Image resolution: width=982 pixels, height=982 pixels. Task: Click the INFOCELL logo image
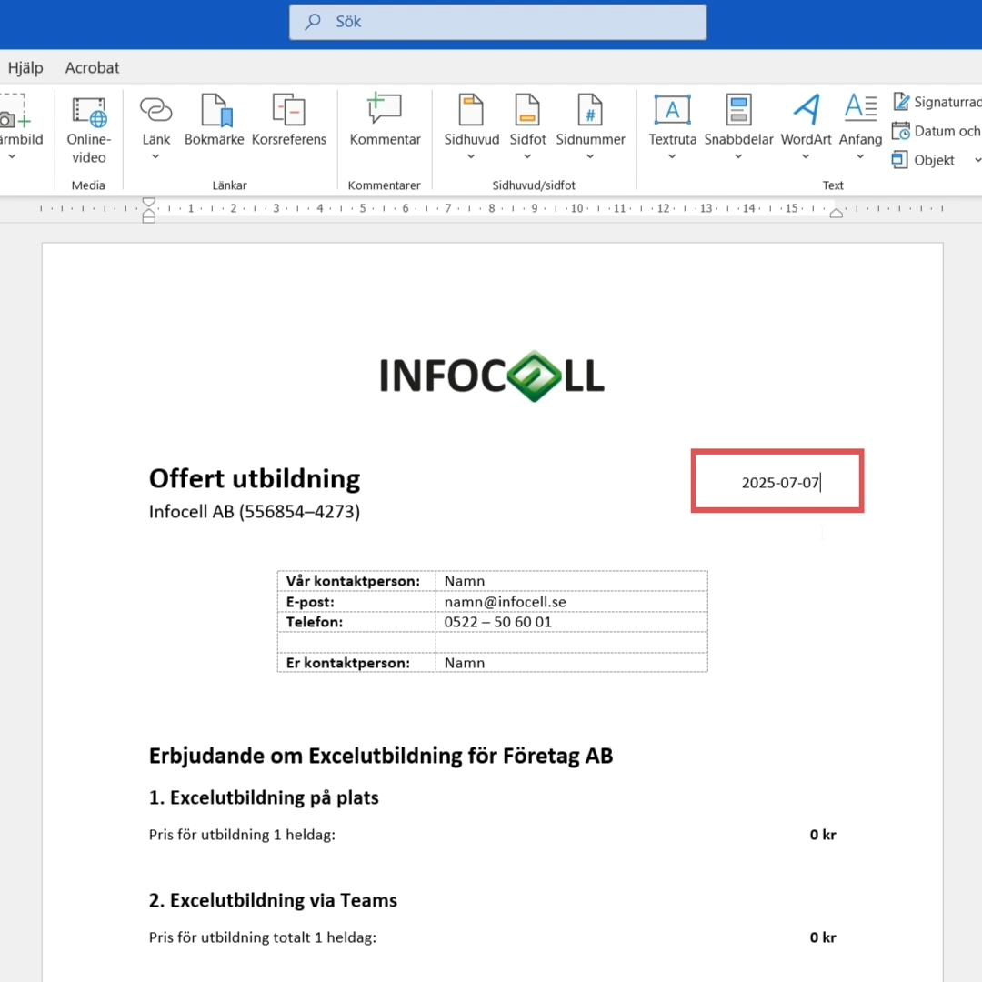[x=492, y=376]
